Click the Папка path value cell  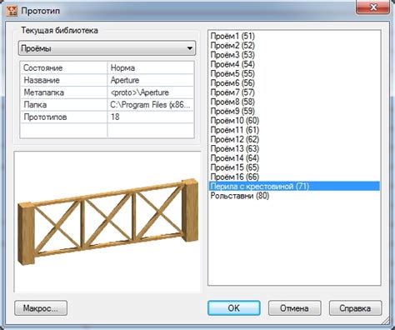pos(151,105)
